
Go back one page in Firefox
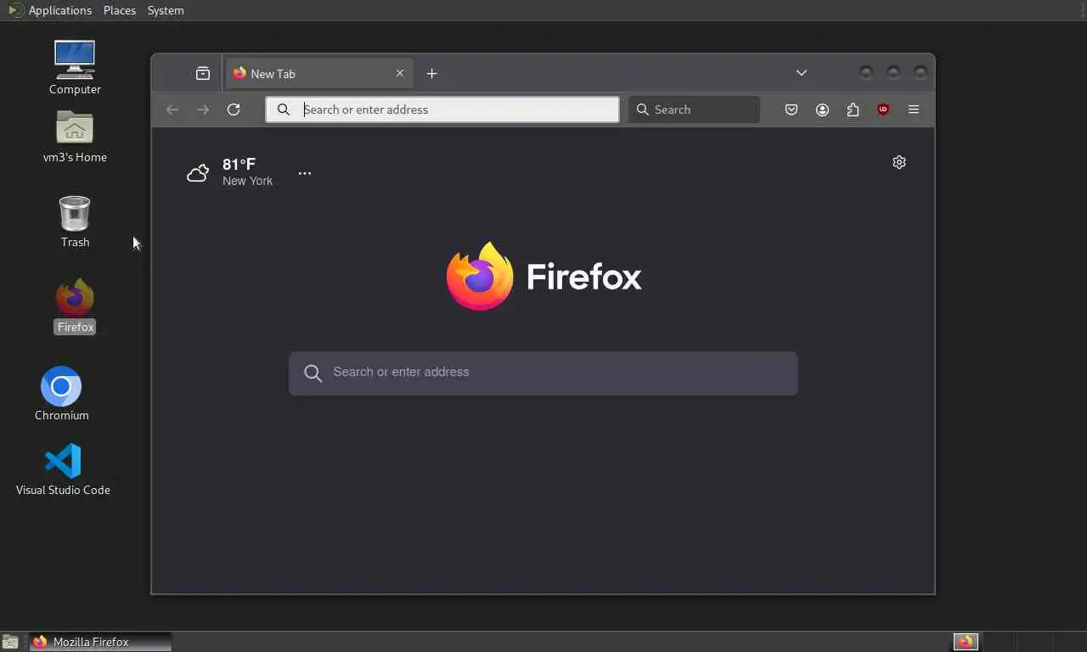[172, 110]
